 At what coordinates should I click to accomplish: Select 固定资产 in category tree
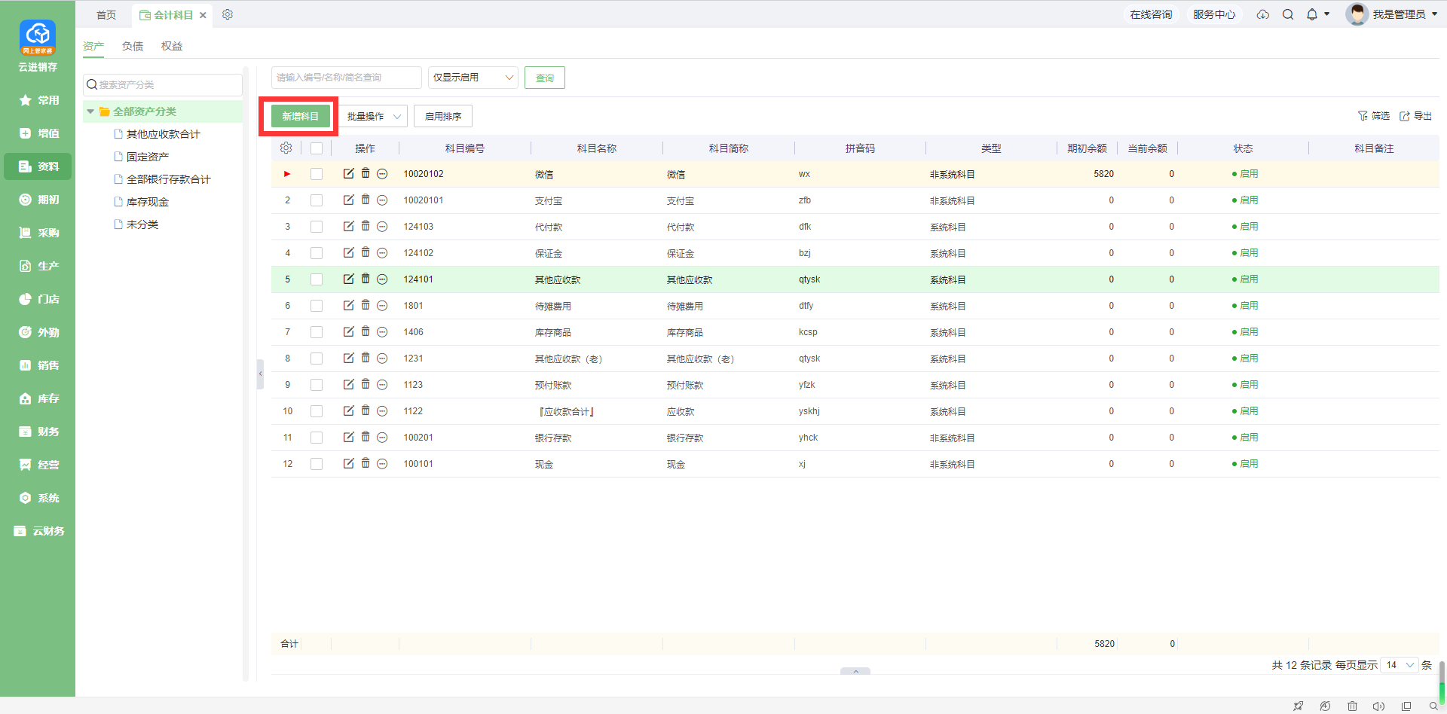(x=148, y=157)
